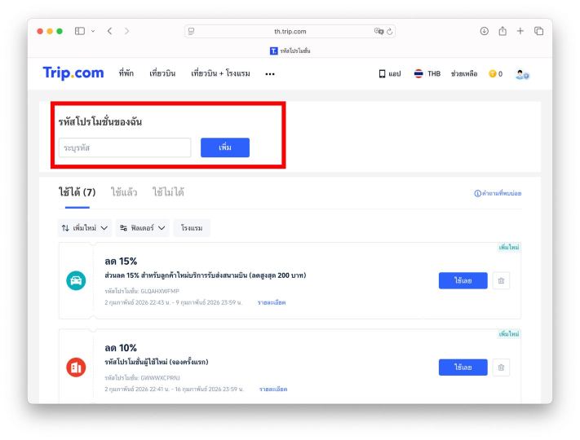
Task: Open the คำถามที่พบบ่อย FAQ link
Action: coord(498,193)
